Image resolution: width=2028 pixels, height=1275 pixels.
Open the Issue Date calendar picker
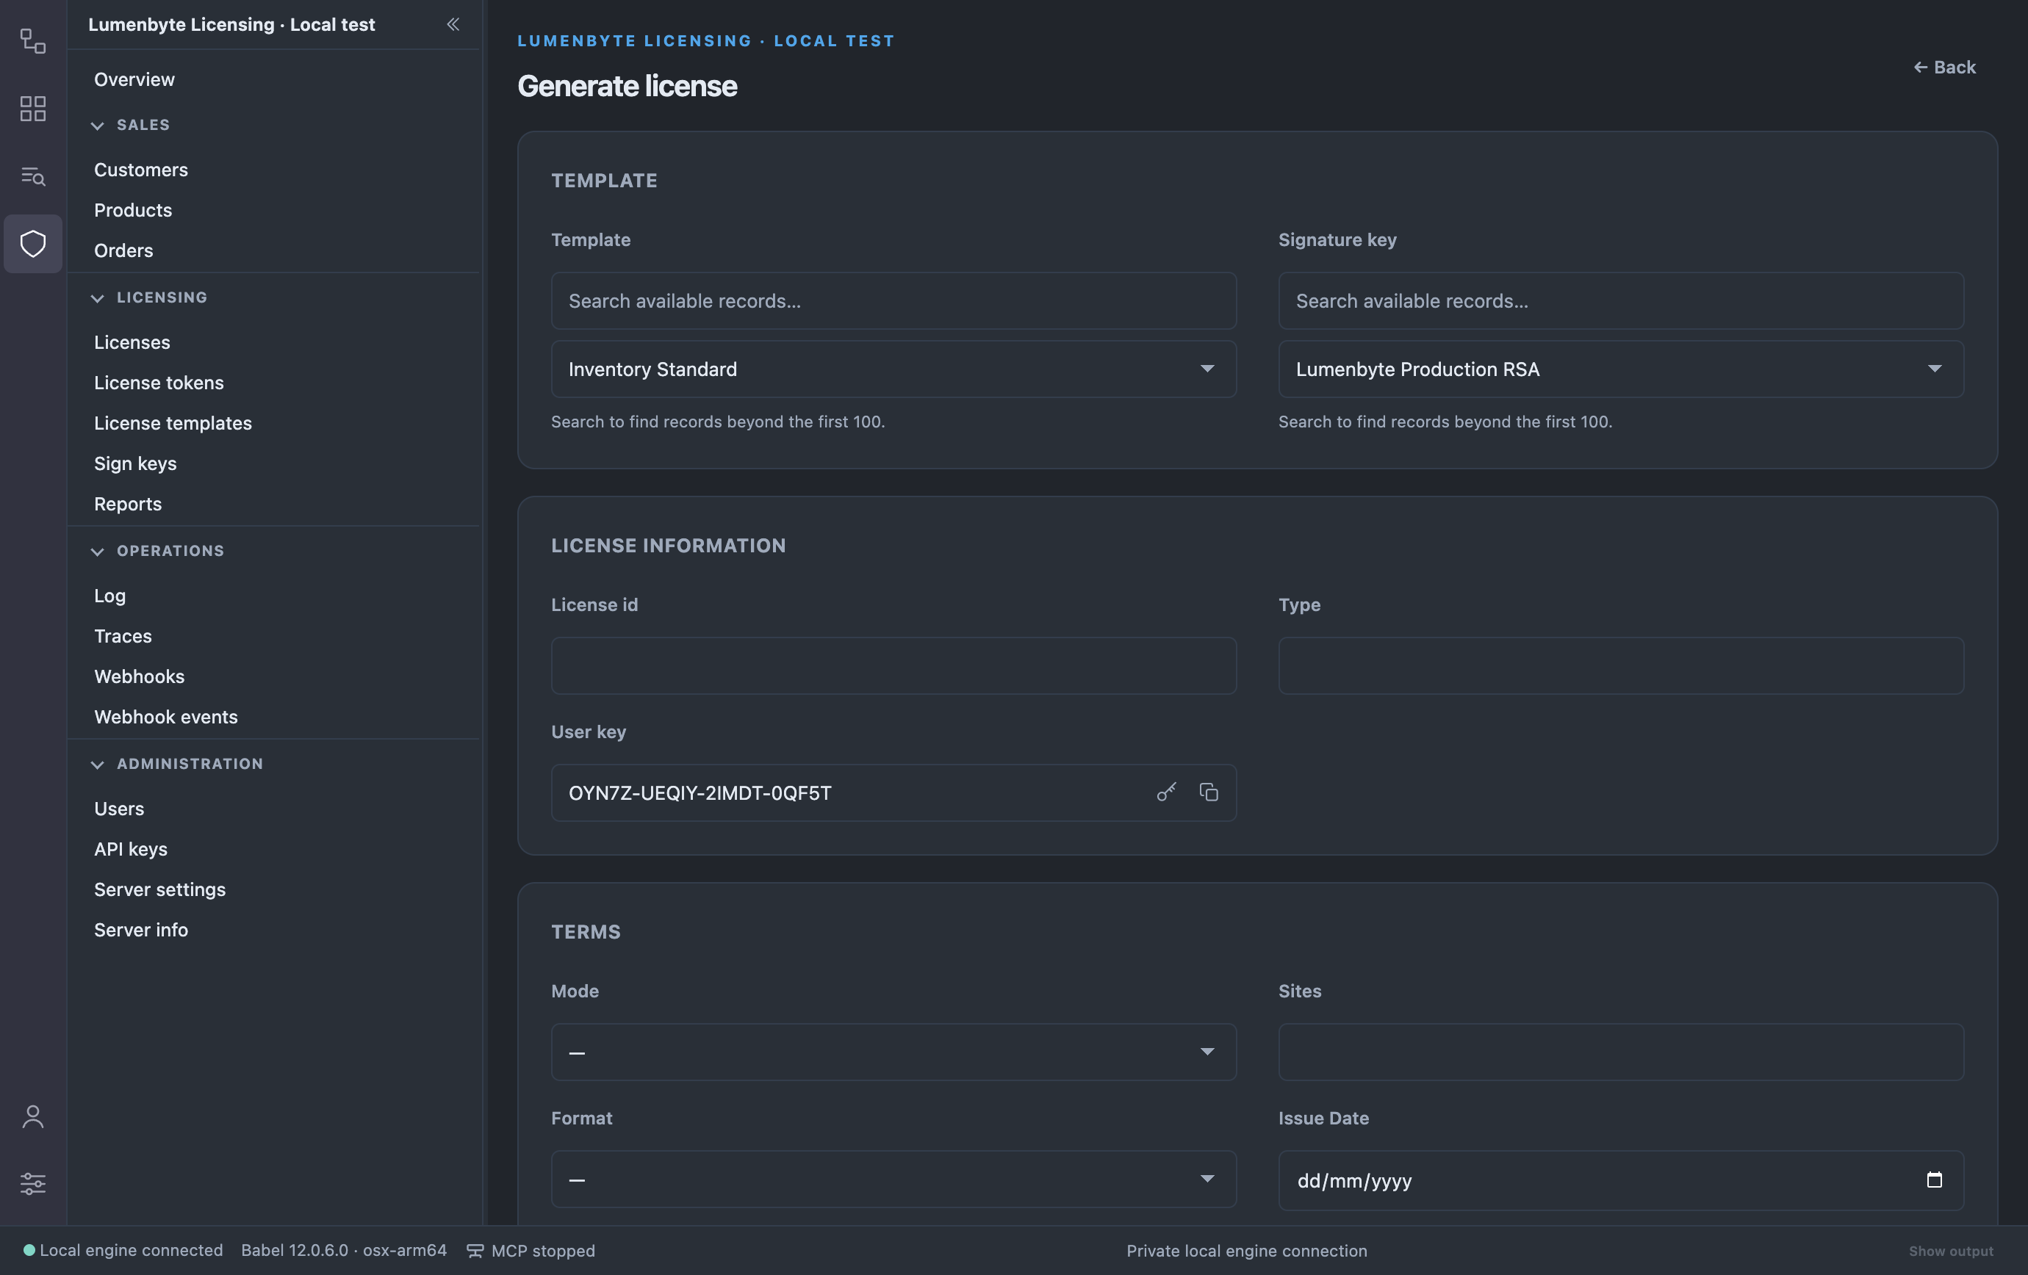[x=1935, y=1180]
